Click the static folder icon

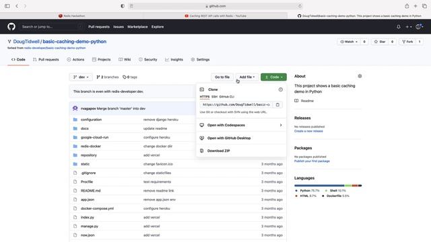(75, 164)
